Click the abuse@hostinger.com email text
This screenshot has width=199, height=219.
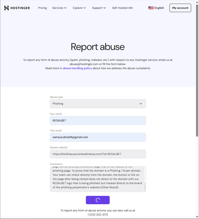tap(84, 64)
